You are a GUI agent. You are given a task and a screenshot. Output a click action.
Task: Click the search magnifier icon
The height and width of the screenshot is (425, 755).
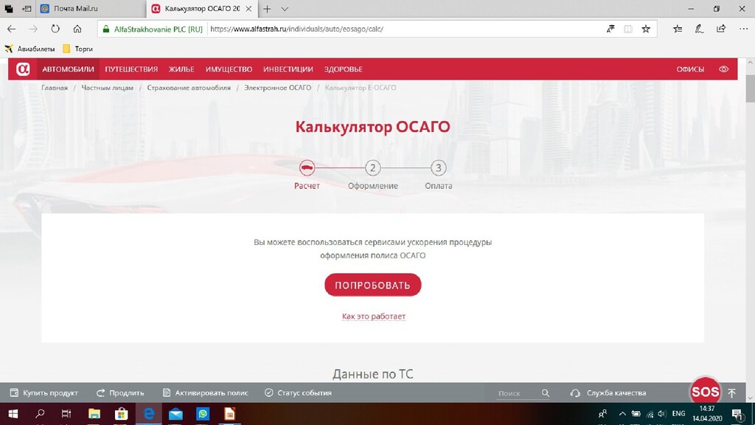[545, 393]
